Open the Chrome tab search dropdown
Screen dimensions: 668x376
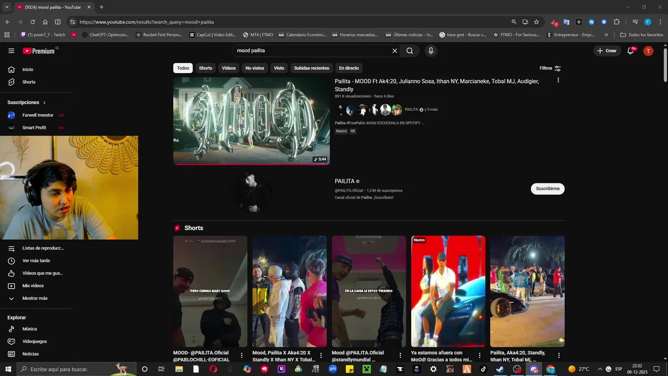pyautogui.click(x=7, y=7)
